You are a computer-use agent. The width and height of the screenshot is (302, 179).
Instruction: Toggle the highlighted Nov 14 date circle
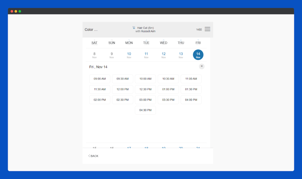coord(198,55)
